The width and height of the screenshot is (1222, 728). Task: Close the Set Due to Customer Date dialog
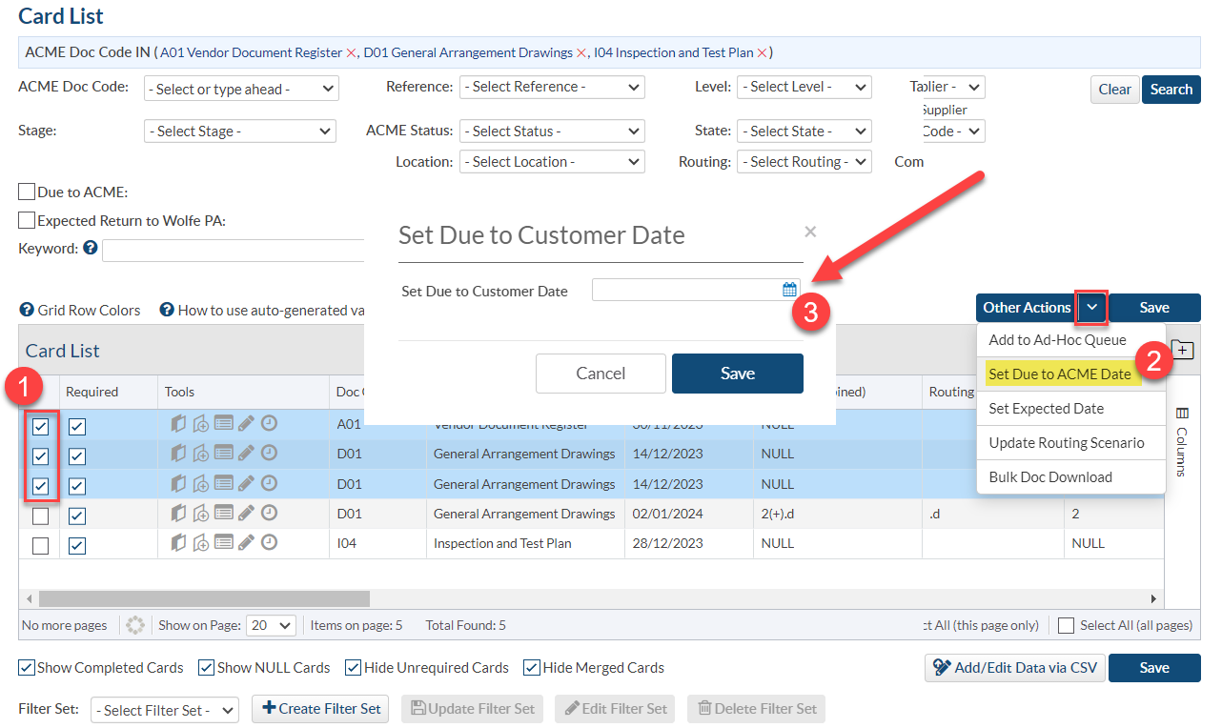pos(810,231)
